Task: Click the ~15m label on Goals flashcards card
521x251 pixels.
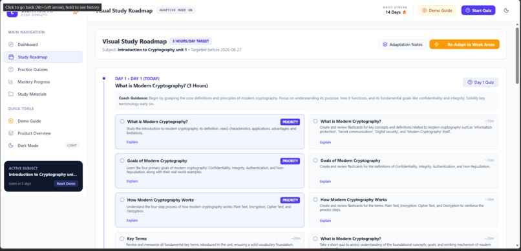Action: click(489, 160)
